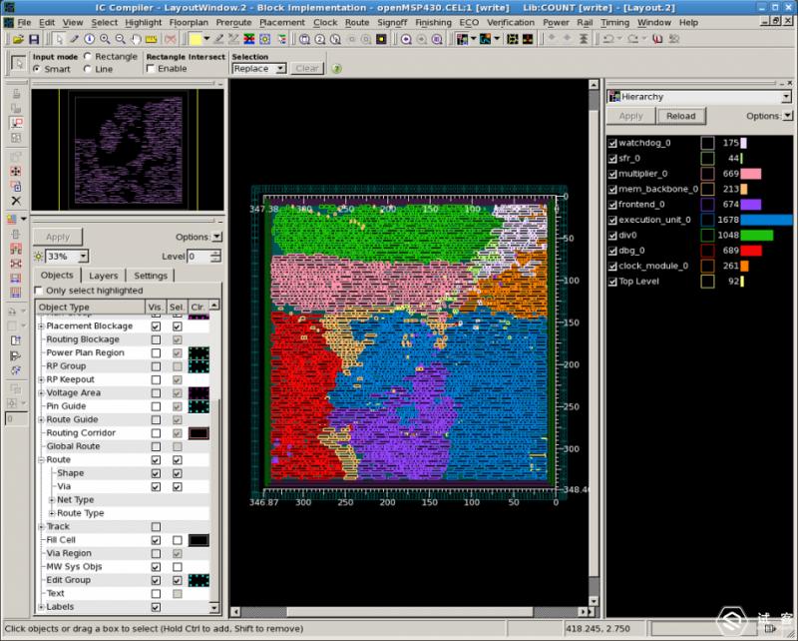This screenshot has height=641, width=798.
Task: Uncheck the multiplier_0 hierarchy checkbox
Action: click(x=611, y=174)
